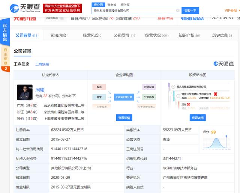Open the 知识产权 561 tab
This screenshot has width=240, height=193.
(x=189, y=35)
